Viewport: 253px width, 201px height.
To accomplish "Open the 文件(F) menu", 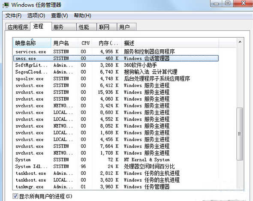I will [13, 16].
